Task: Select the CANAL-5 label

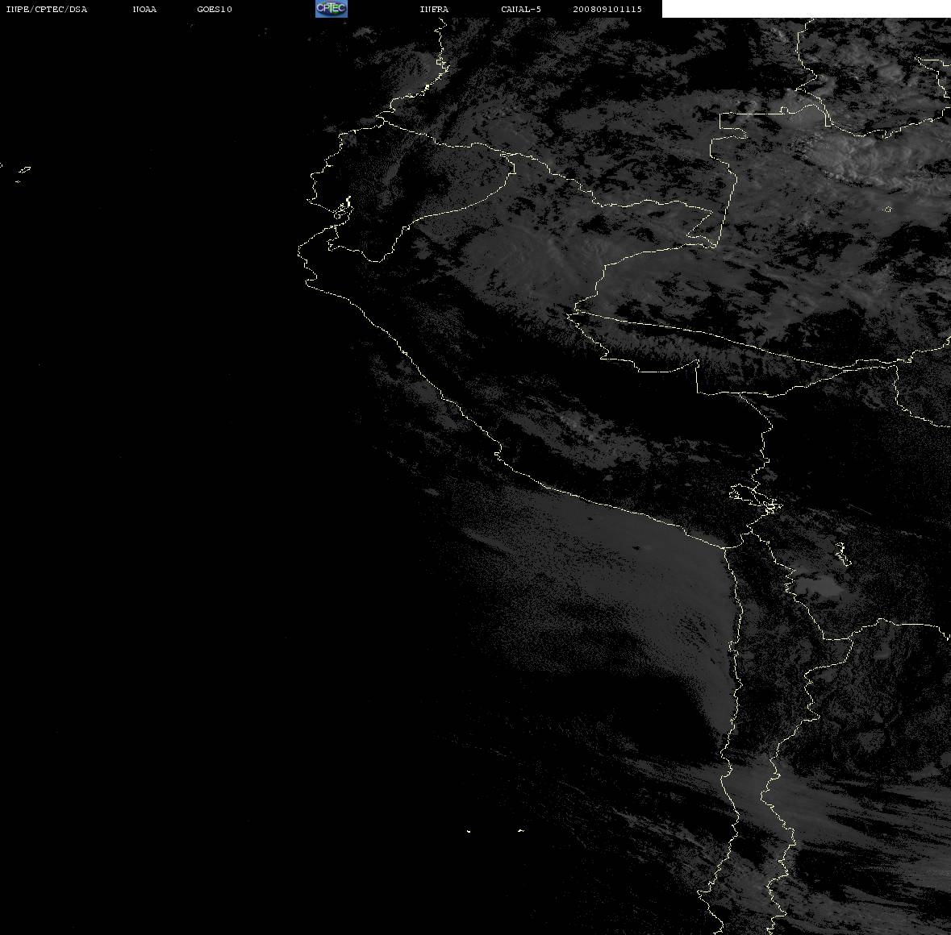Action: [x=521, y=9]
